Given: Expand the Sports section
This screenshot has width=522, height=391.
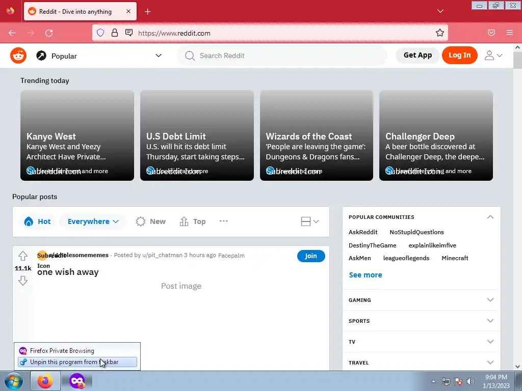Looking at the screenshot, I should click(x=421, y=321).
